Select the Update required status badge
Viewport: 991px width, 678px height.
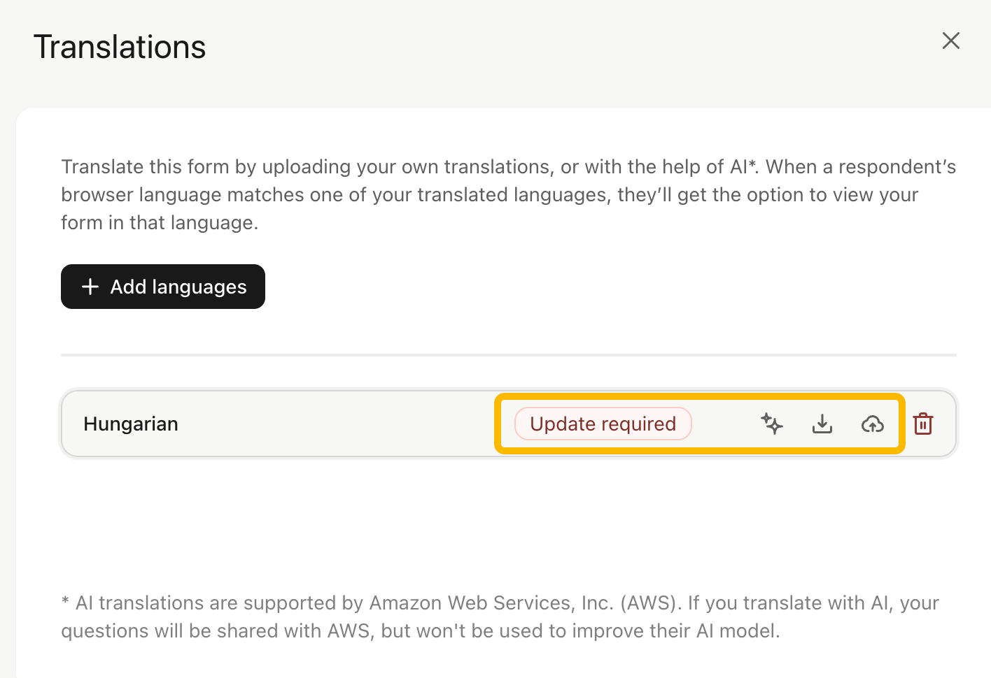[x=603, y=424]
